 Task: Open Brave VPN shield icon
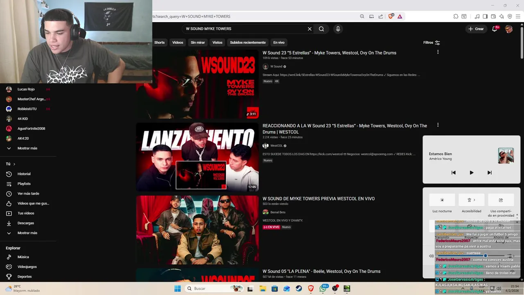(510, 16)
